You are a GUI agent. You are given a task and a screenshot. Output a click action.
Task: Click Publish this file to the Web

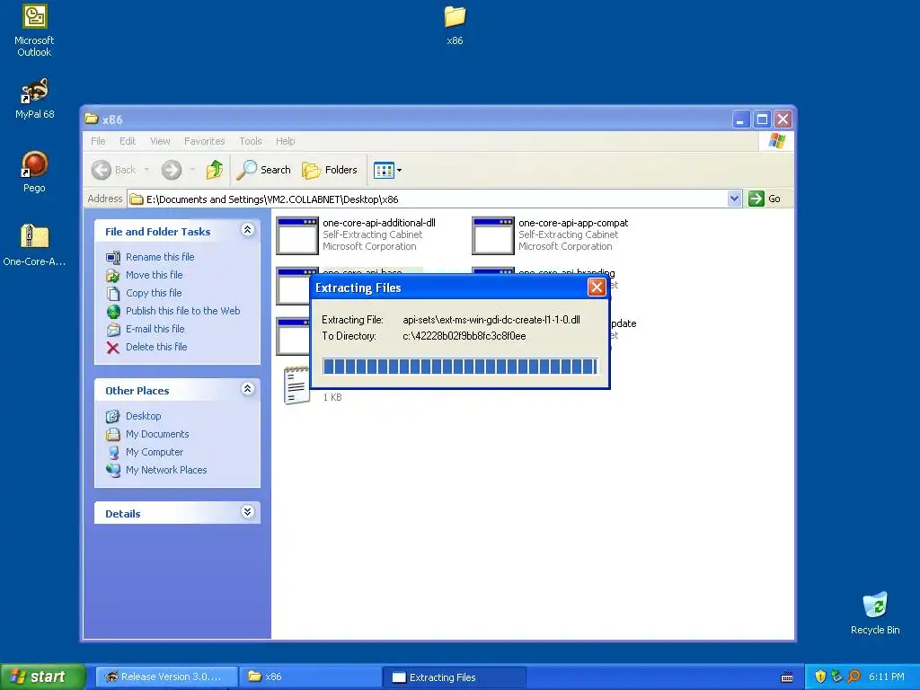click(x=182, y=311)
